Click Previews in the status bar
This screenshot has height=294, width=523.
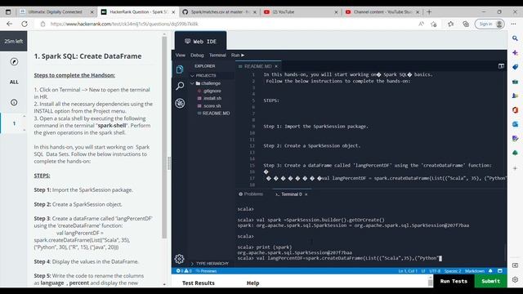tap(206, 271)
